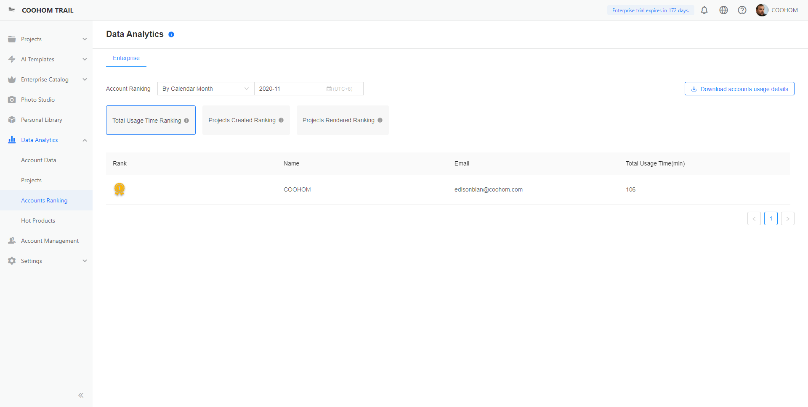Click the gold medal rank icon
The width and height of the screenshot is (808, 407).
pos(120,189)
